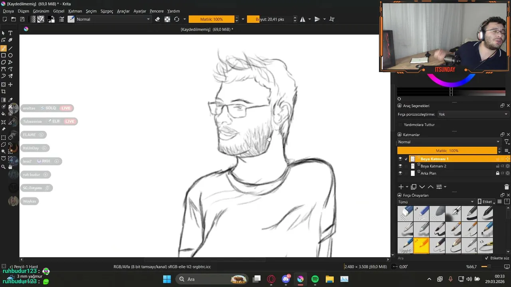Check the Yardımcılara Tuttur checkbox
Image resolution: width=511 pixels, height=287 pixels.
(x=400, y=125)
